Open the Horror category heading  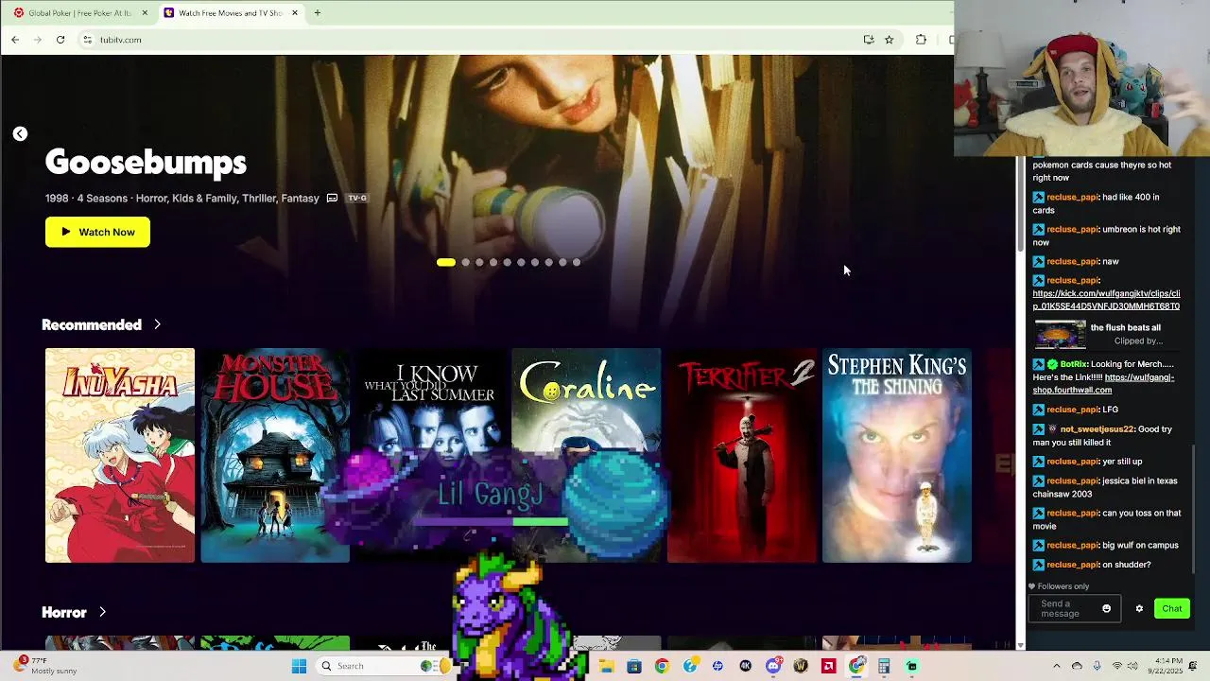[64, 612]
